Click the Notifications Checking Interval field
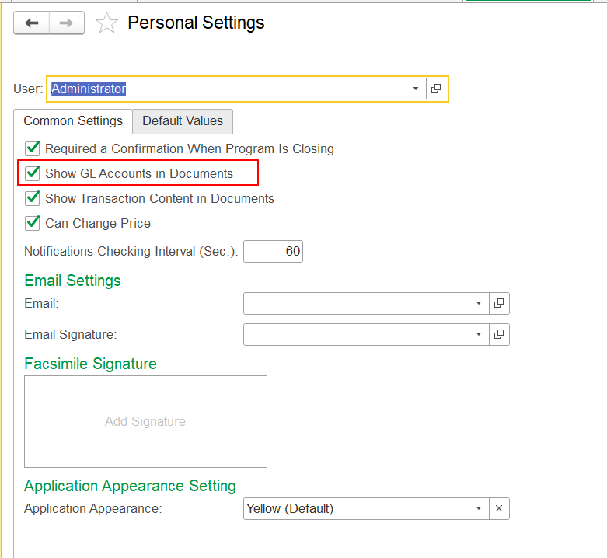 [273, 252]
